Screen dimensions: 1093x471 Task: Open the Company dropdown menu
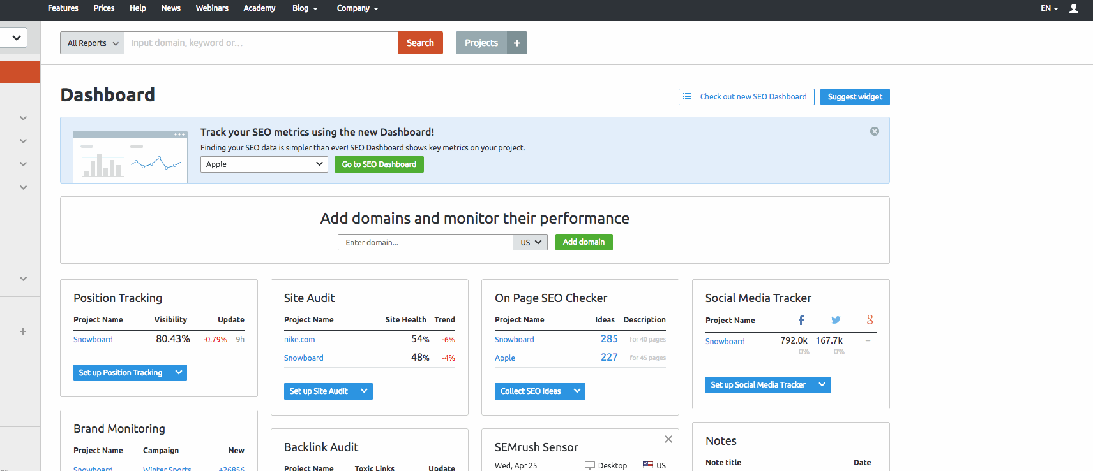tap(358, 8)
